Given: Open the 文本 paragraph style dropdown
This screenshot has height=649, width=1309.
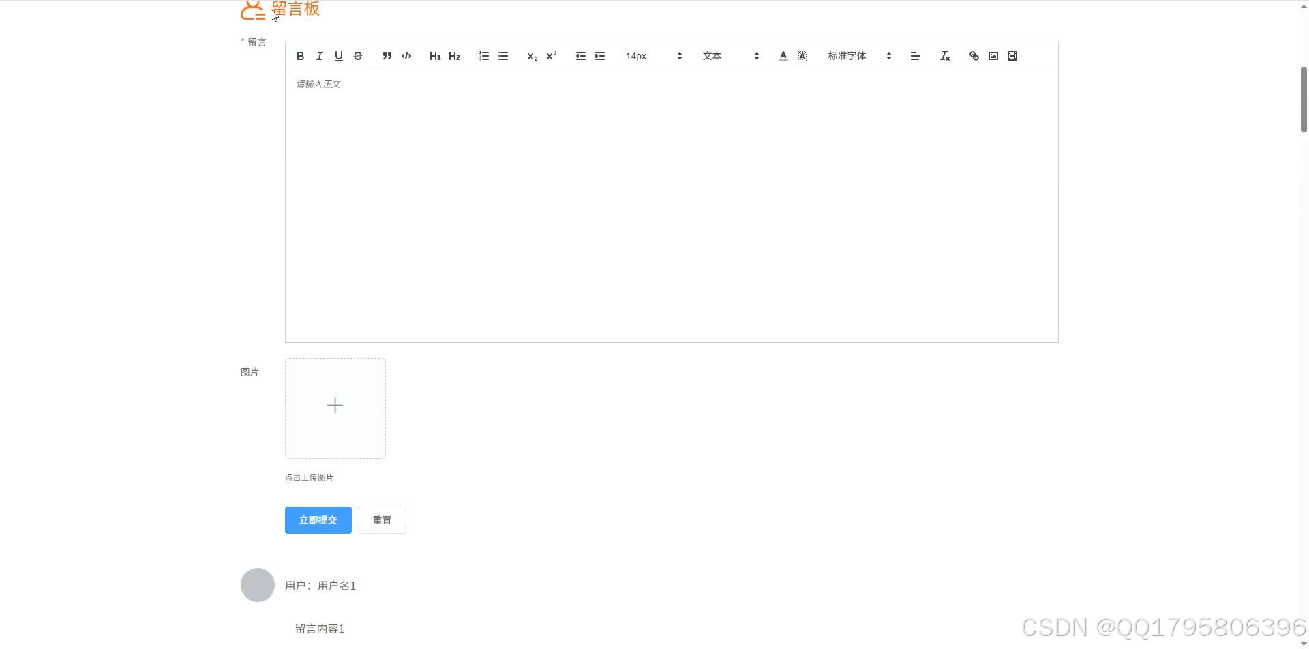Looking at the screenshot, I should 731,56.
